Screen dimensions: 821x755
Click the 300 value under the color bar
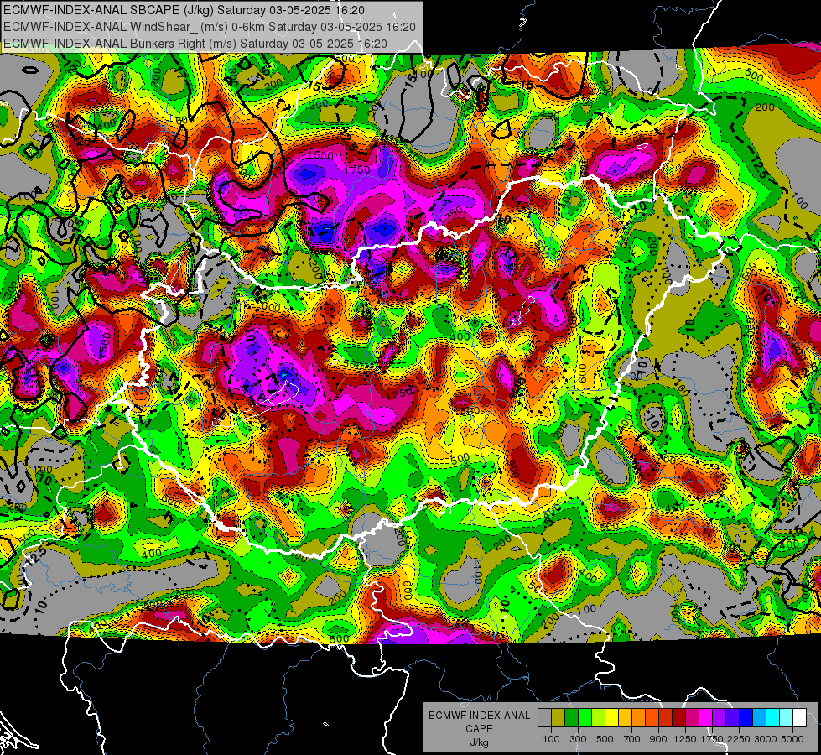(x=578, y=739)
